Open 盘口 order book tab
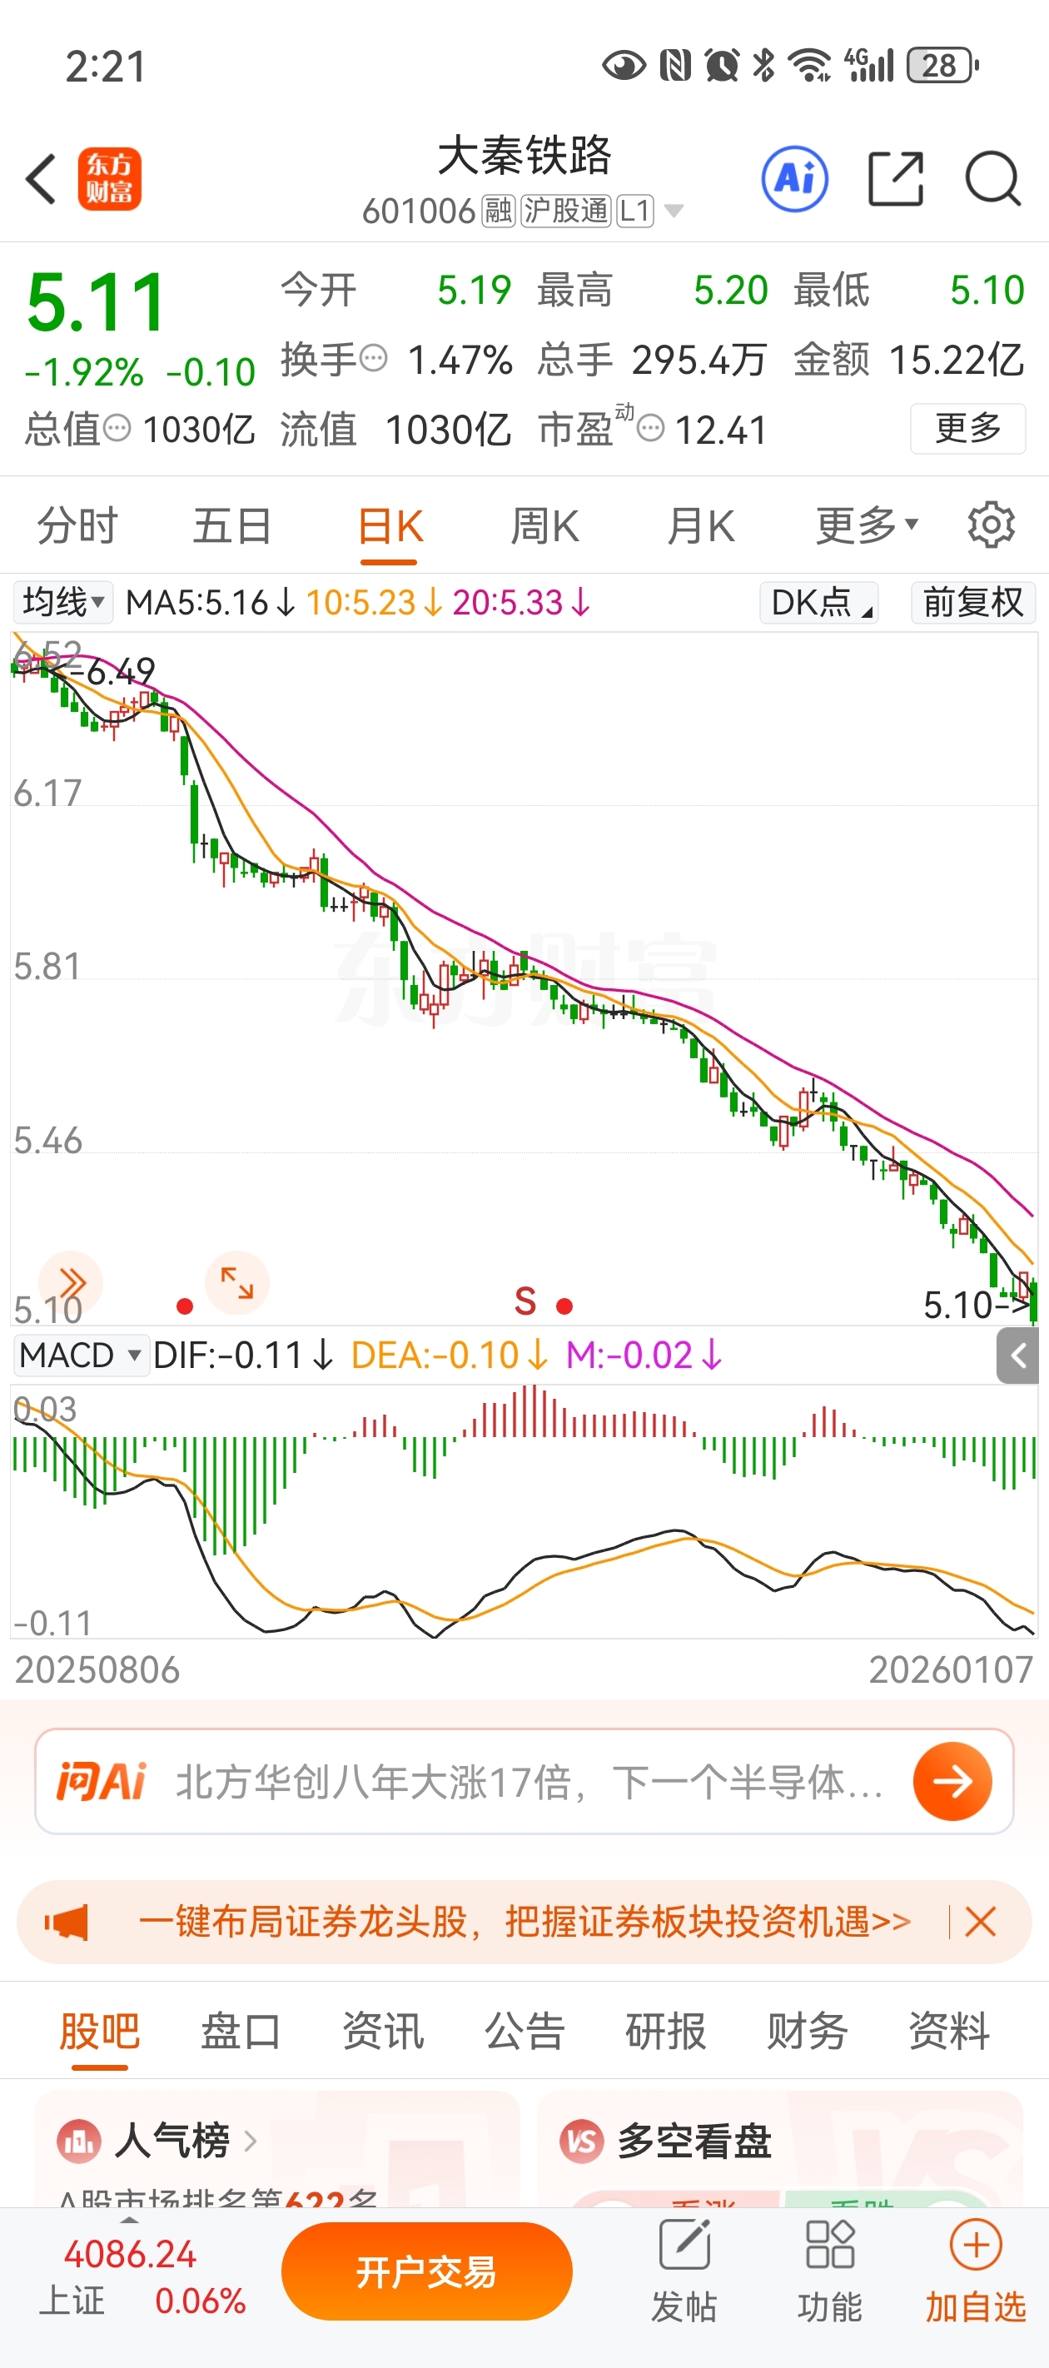Screen dimensions: 1049x2368 coord(241,2032)
